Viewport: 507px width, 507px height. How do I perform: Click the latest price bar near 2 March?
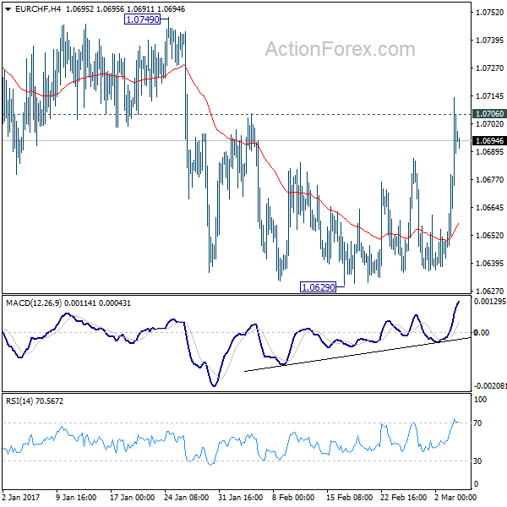click(x=459, y=144)
